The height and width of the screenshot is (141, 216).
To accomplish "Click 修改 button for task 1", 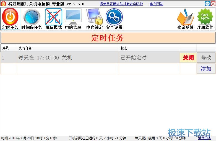I will [206, 58].
